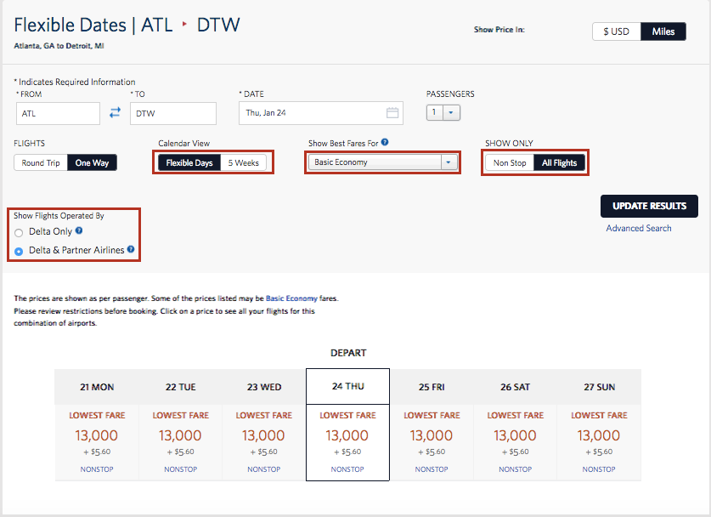Screen dimensions: 711x517
Task: Click NONSTOP label under 27 SUN
Action: pyautogui.click(x=599, y=469)
